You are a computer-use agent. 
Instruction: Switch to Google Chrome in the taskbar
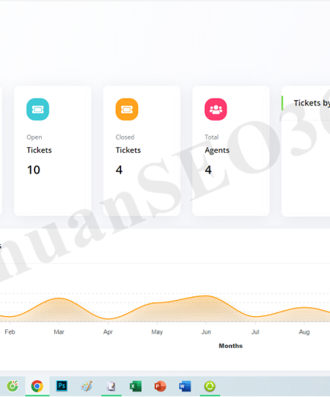37,386
